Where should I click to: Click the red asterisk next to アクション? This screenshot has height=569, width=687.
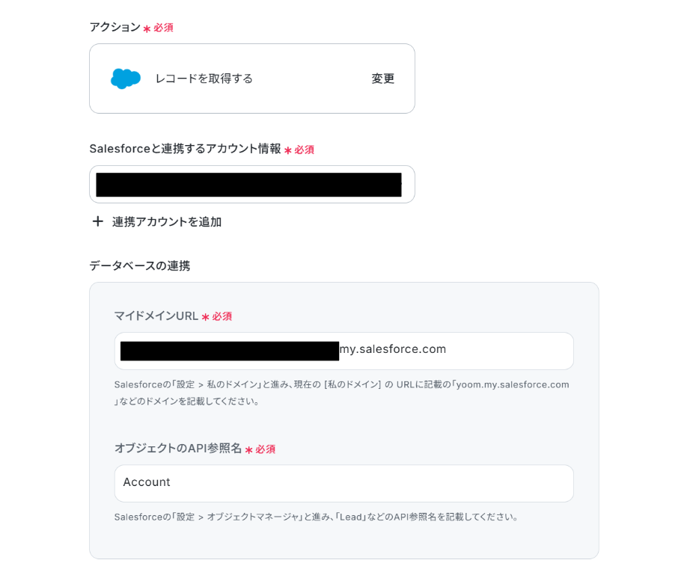pyautogui.click(x=147, y=28)
